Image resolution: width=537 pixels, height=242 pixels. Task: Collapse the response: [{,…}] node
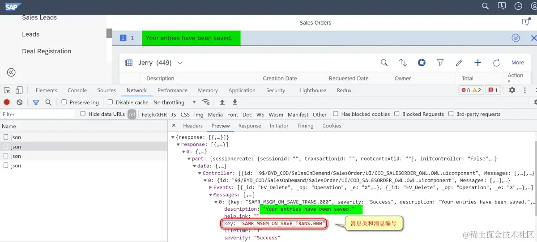coord(179,144)
